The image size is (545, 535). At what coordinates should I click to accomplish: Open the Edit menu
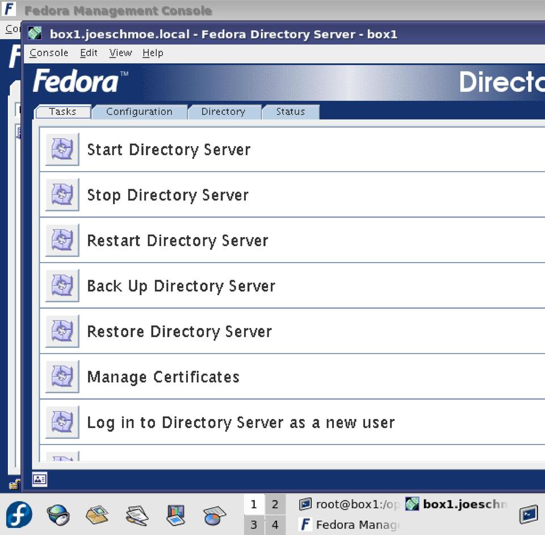coord(89,53)
